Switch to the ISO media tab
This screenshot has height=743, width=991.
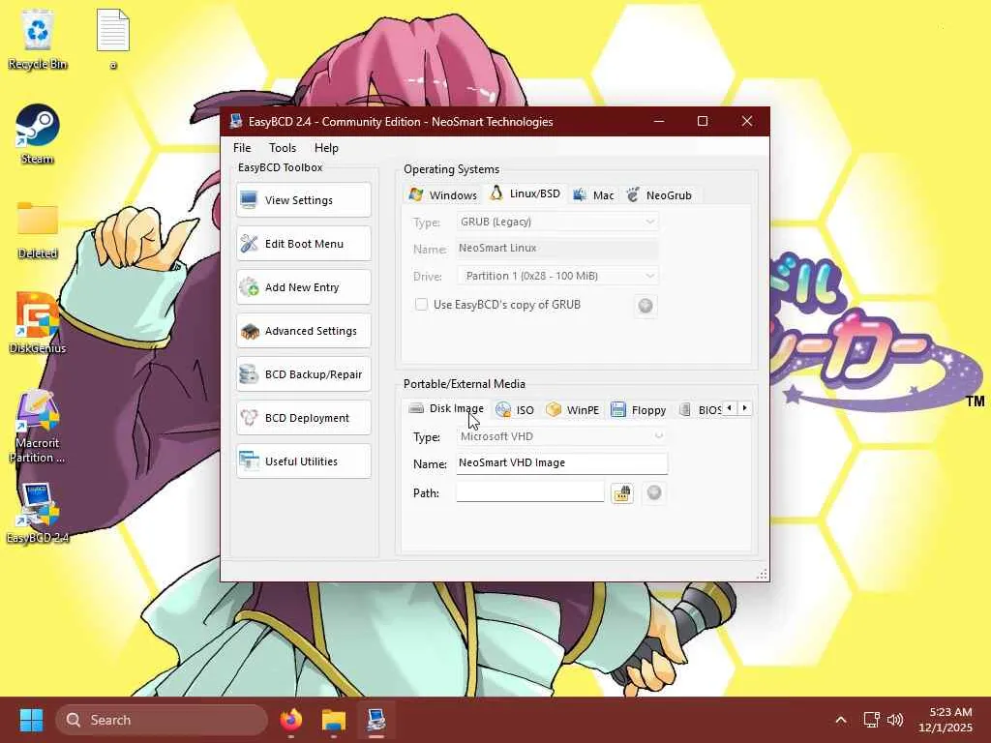(515, 410)
